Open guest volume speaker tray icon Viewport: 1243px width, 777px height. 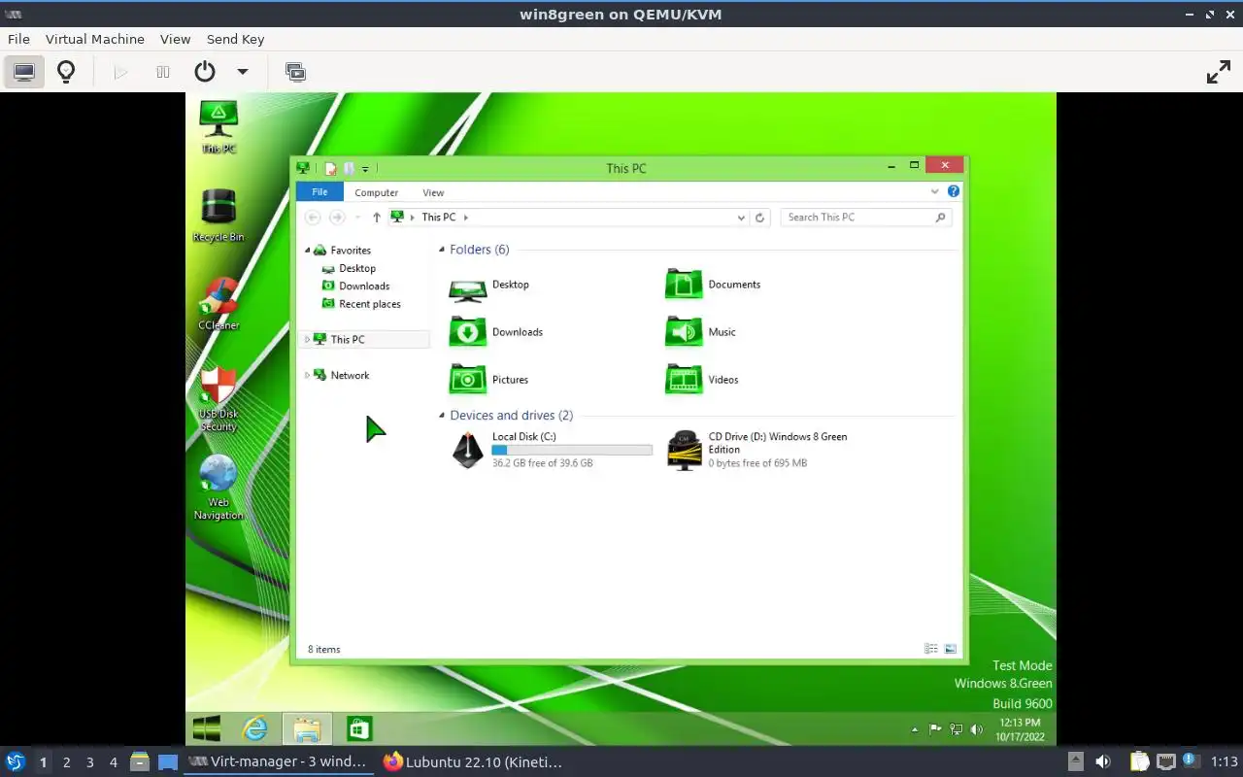coord(977,729)
